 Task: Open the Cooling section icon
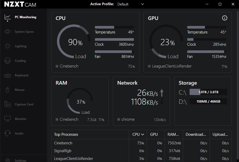pos(8,61)
